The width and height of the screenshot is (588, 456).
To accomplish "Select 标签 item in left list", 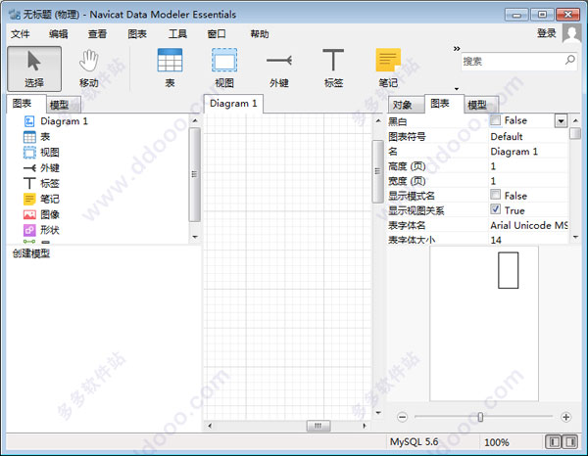I will 41,183.
